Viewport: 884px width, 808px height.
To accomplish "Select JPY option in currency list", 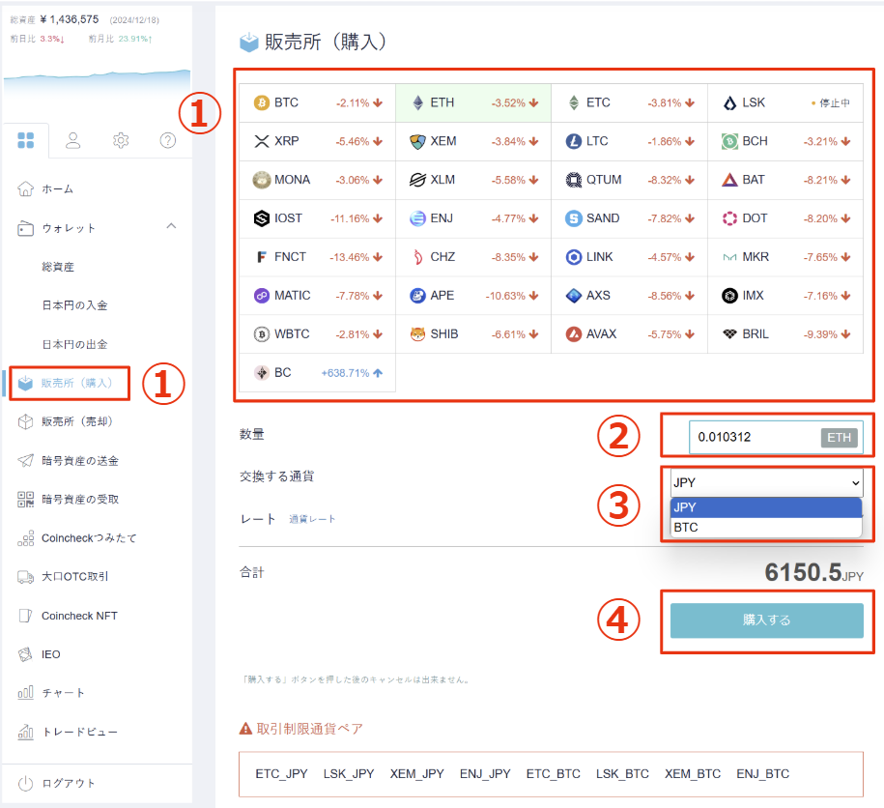I will point(766,507).
